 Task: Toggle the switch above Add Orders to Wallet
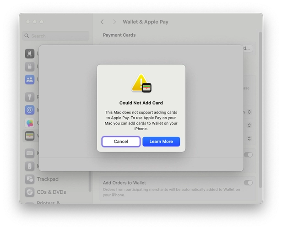[248, 155]
